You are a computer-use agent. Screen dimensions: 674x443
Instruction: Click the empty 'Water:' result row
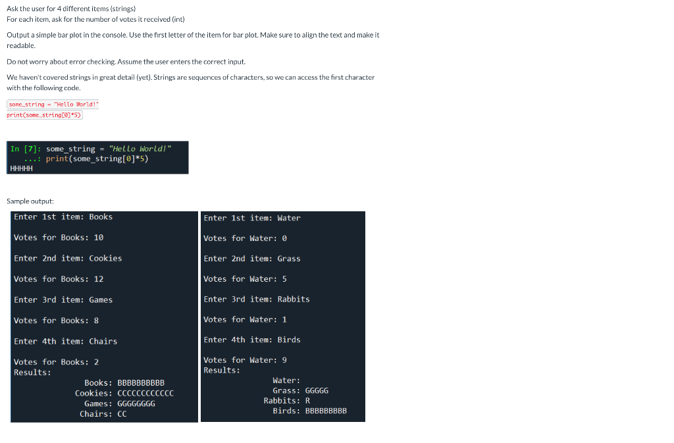pyautogui.click(x=286, y=380)
